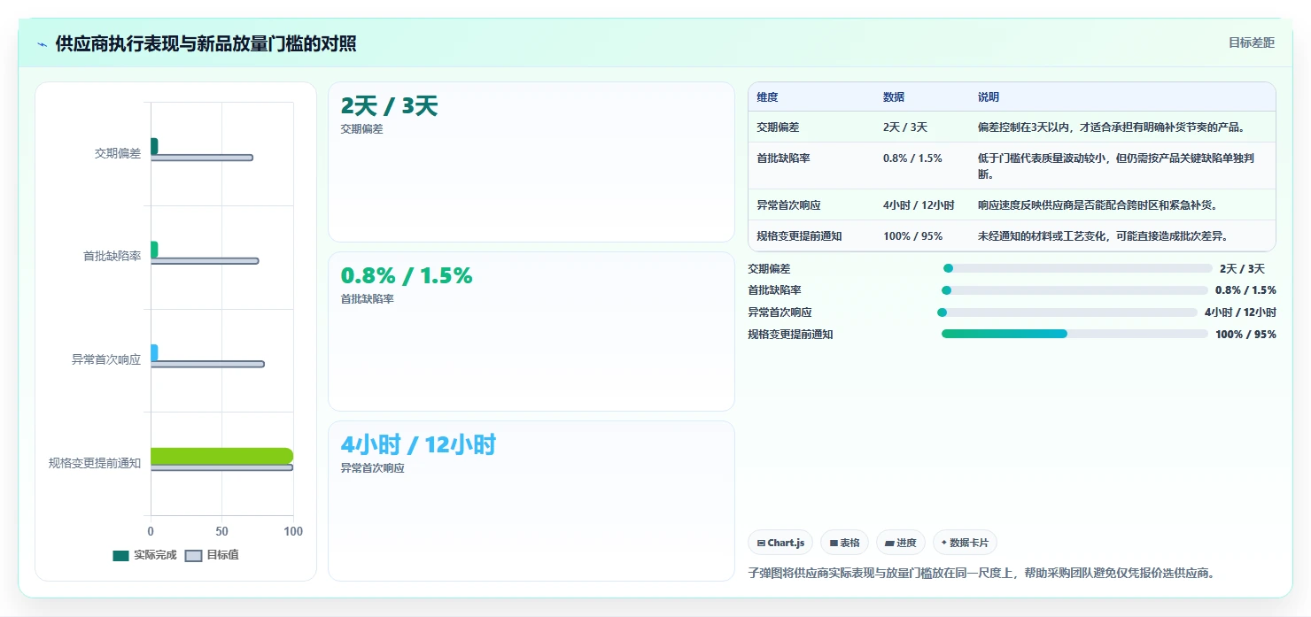Viewport: 1311px width, 617px height.
Task: Open the 4小时 / 12小时 data card
Action: 531,501
